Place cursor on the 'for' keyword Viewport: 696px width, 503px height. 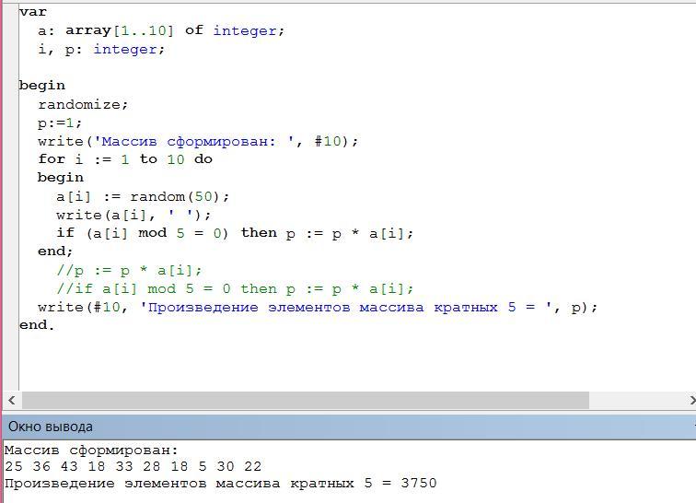point(51,159)
